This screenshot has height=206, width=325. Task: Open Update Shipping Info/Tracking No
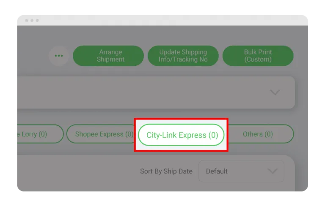pos(183,56)
